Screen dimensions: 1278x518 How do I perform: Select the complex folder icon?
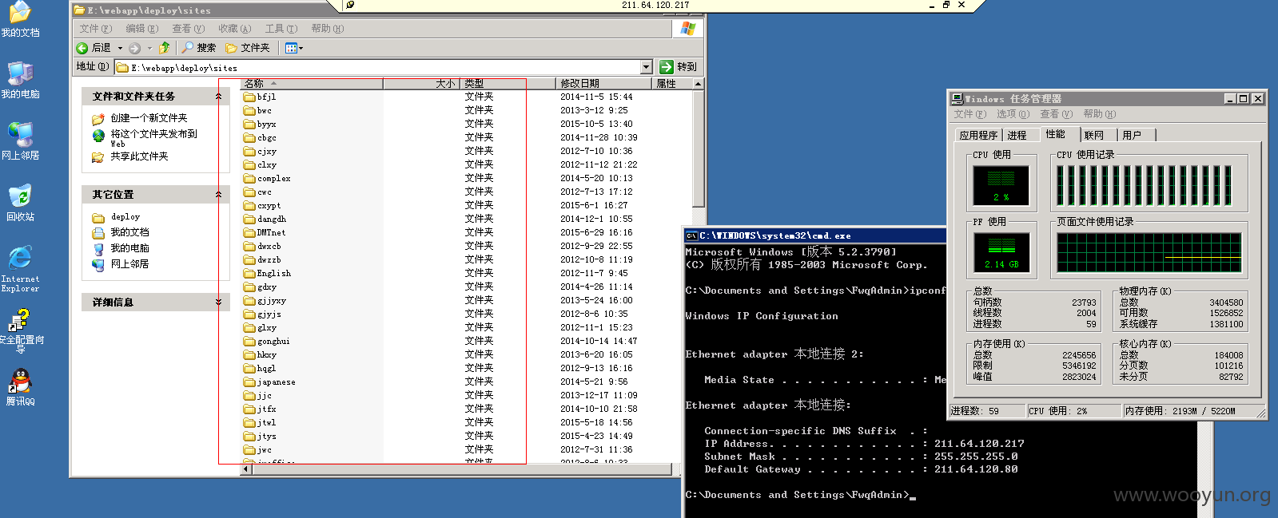click(x=249, y=178)
